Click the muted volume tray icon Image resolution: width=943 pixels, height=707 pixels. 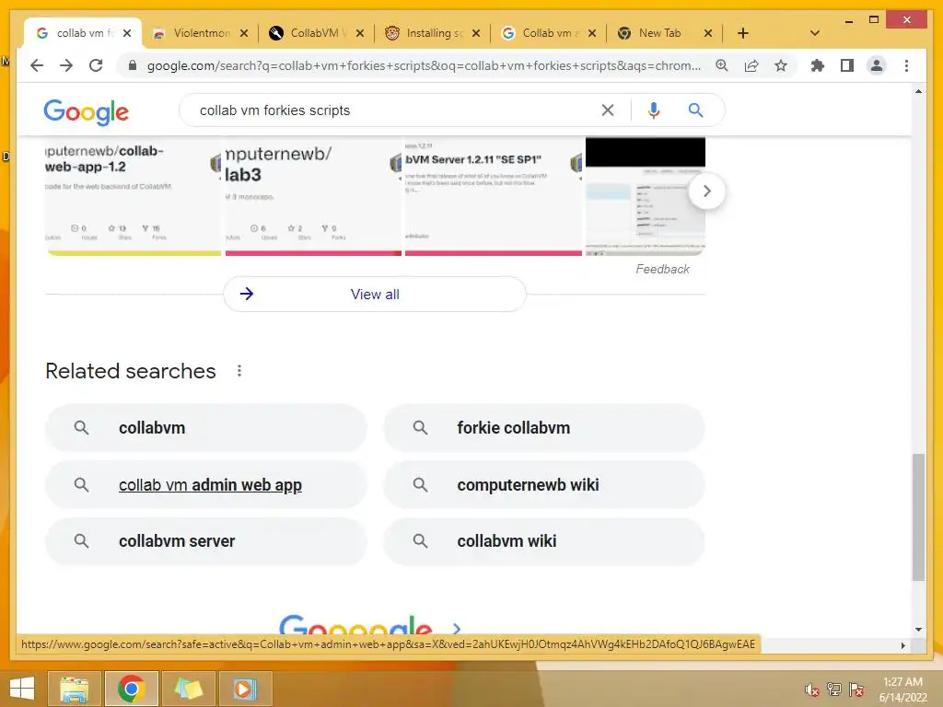point(812,690)
